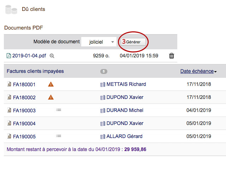Open the 2019-01-04.pdf file link
Image resolution: width=226 pixels, height=169 pixels.
coord(29,56)
